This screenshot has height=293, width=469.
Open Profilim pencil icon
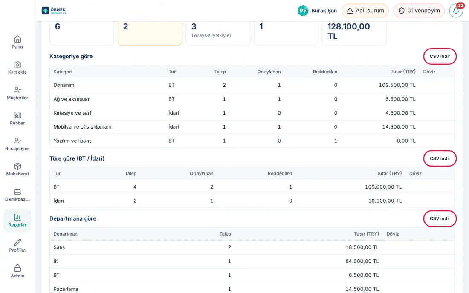coord(17,242)
